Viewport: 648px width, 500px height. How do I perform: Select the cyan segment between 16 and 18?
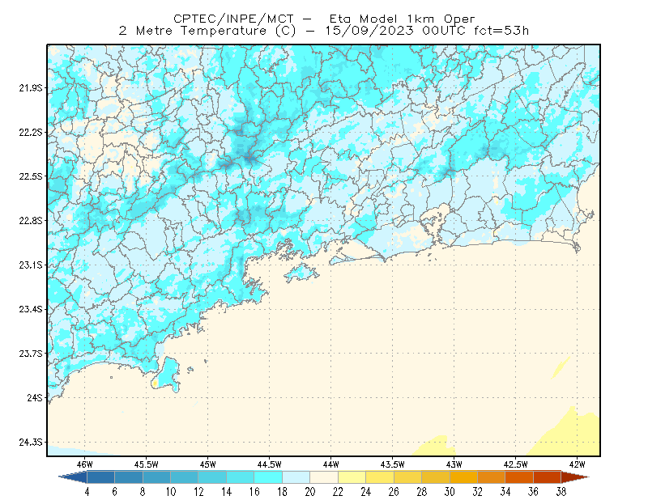point(268,477)
